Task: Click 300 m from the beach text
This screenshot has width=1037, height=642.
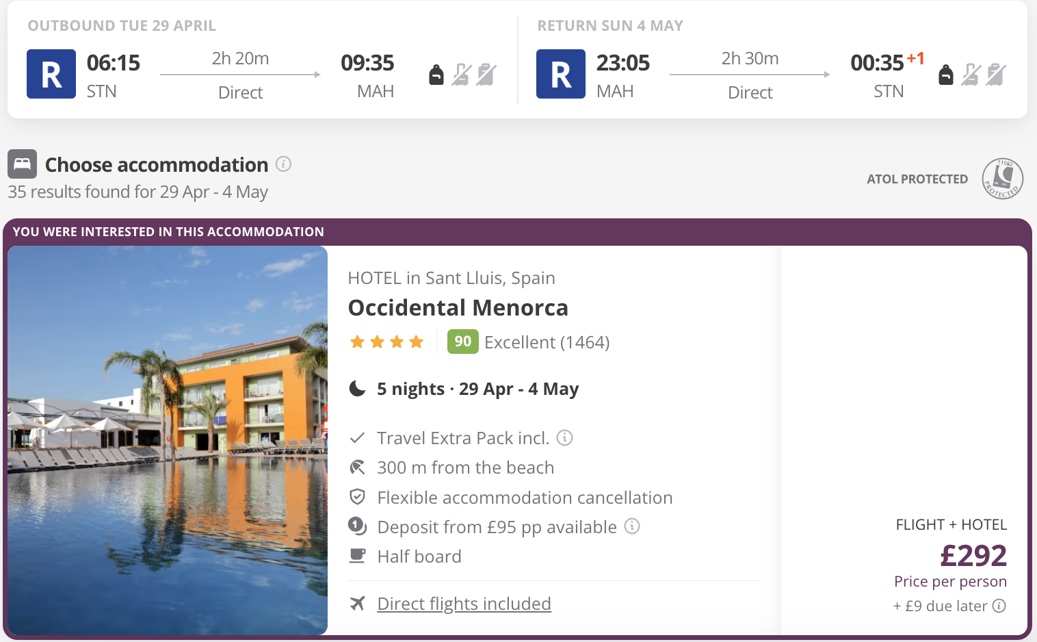Action: click(465, 467)
